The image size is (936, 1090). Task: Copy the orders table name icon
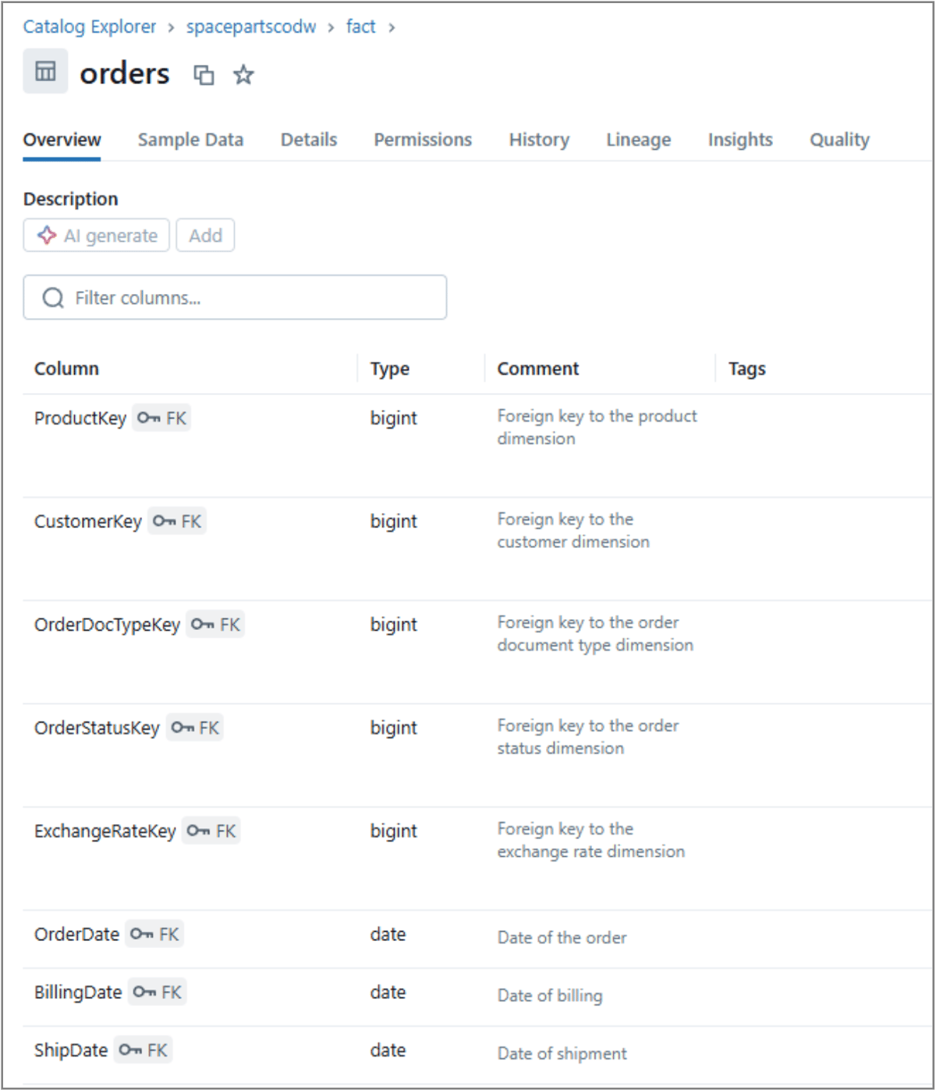tap(204, 76)
